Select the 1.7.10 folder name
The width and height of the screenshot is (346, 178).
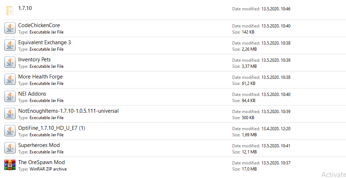coord(25,8)
